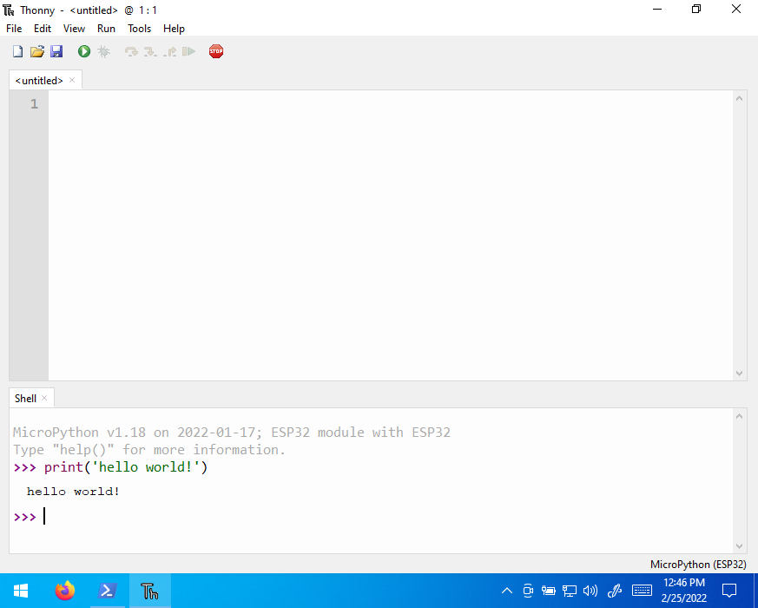Restore down the Thonny window
Screen dimensions: 758x608
[x=696, y=10]
